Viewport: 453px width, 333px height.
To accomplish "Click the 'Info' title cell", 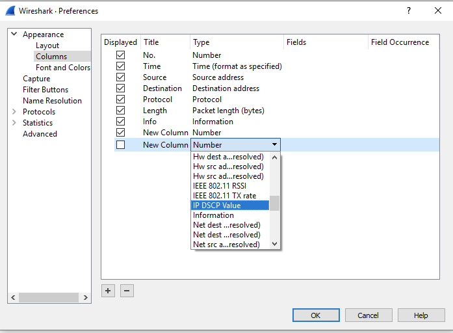I will (x=149, y=122).
